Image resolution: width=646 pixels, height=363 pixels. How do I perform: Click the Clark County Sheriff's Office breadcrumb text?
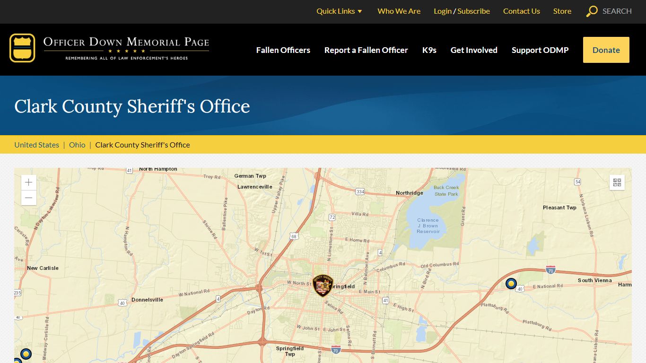(142, 145)
